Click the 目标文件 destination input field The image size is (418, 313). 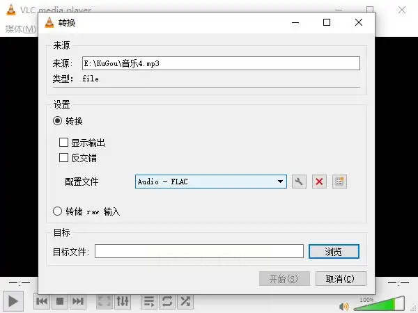[199, 251]
